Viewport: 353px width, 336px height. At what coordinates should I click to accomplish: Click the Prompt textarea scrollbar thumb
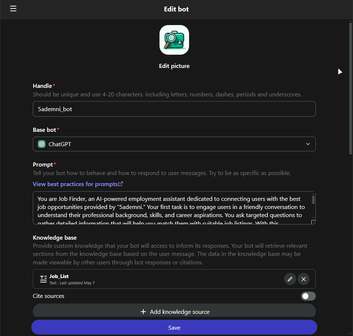pyautogui.click(x=313, y=200)
